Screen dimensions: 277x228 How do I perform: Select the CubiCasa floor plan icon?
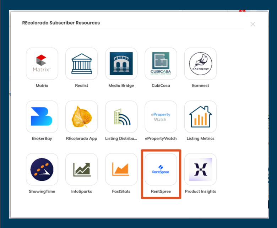click(161, 64)
